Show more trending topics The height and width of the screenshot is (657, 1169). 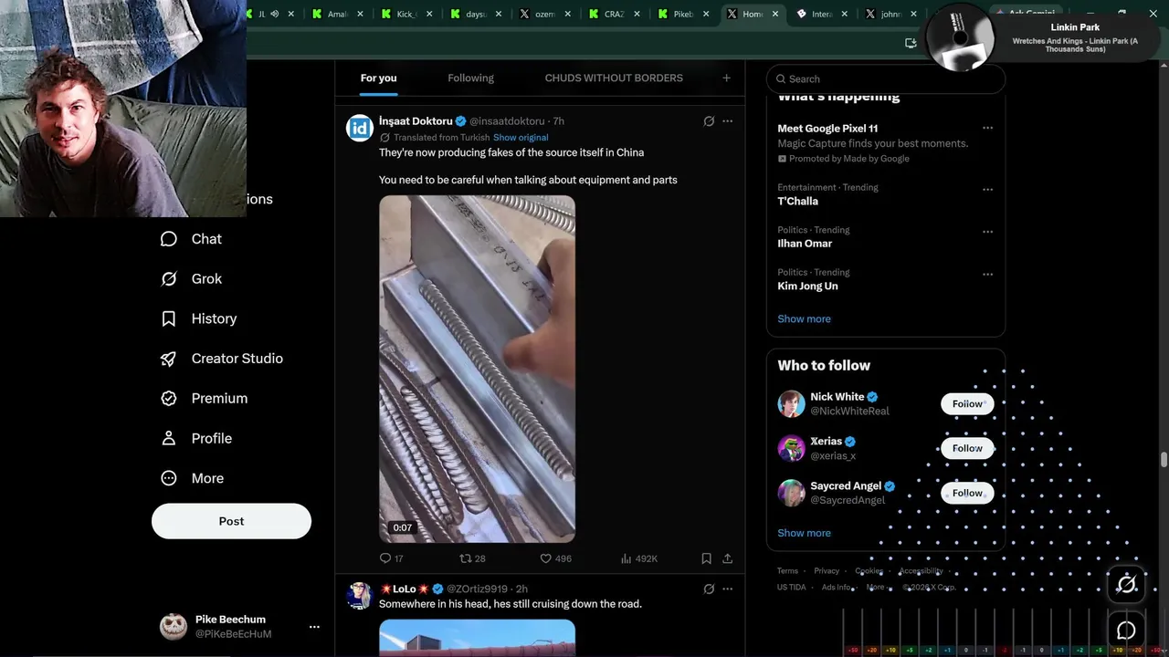click(x=804, y=319)
